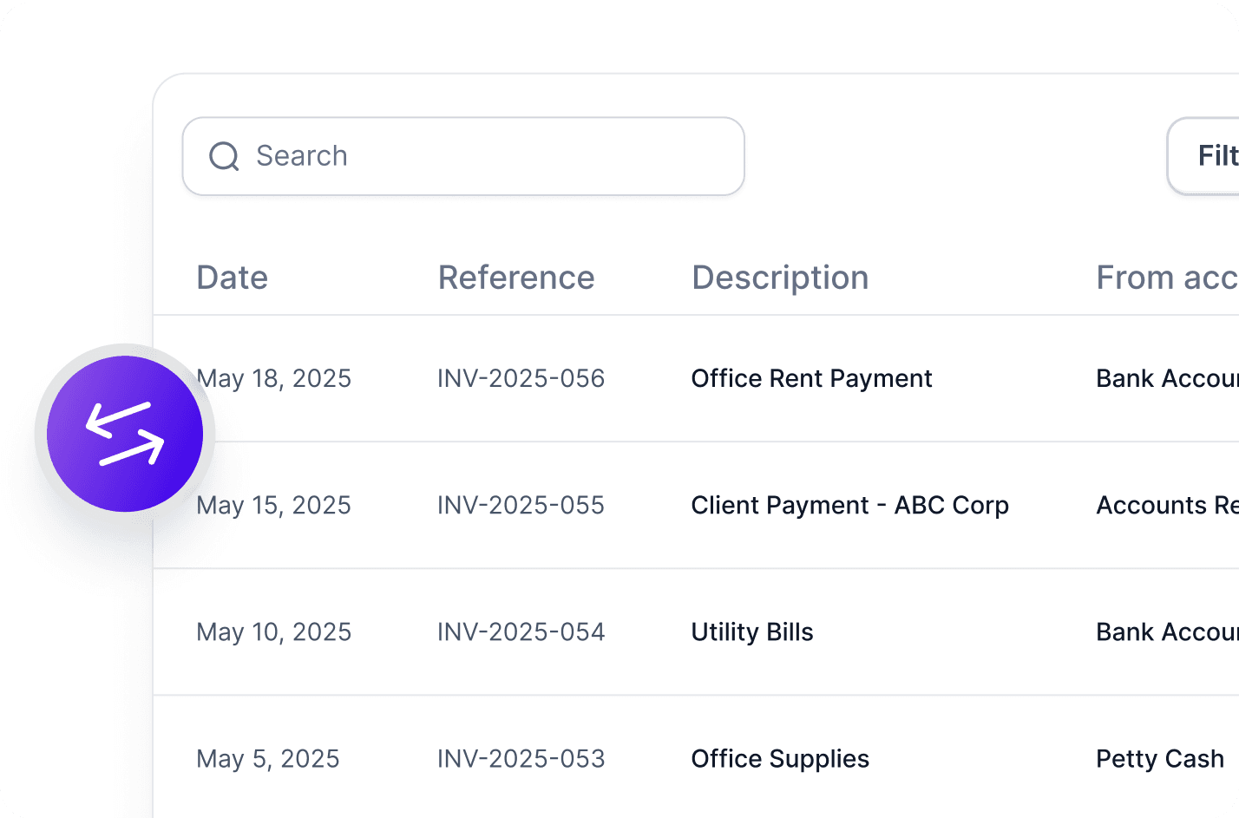Click the May 10, 2025 date cell

[274, 631]
